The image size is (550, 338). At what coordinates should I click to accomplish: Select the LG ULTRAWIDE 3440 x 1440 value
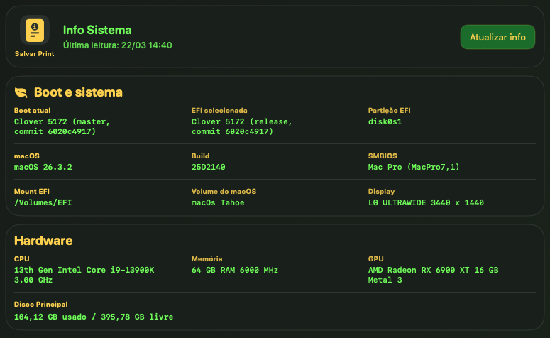coord(426,202)
